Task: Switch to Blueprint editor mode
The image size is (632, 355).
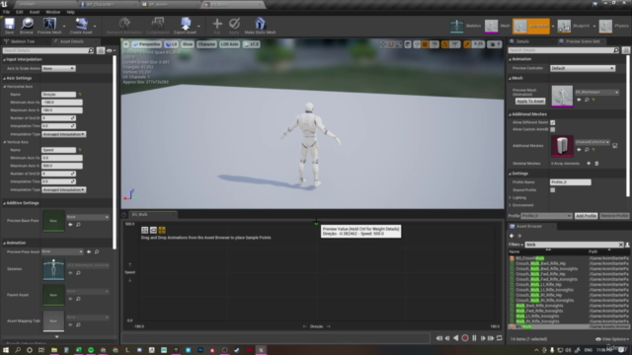Action: [574, 26]
